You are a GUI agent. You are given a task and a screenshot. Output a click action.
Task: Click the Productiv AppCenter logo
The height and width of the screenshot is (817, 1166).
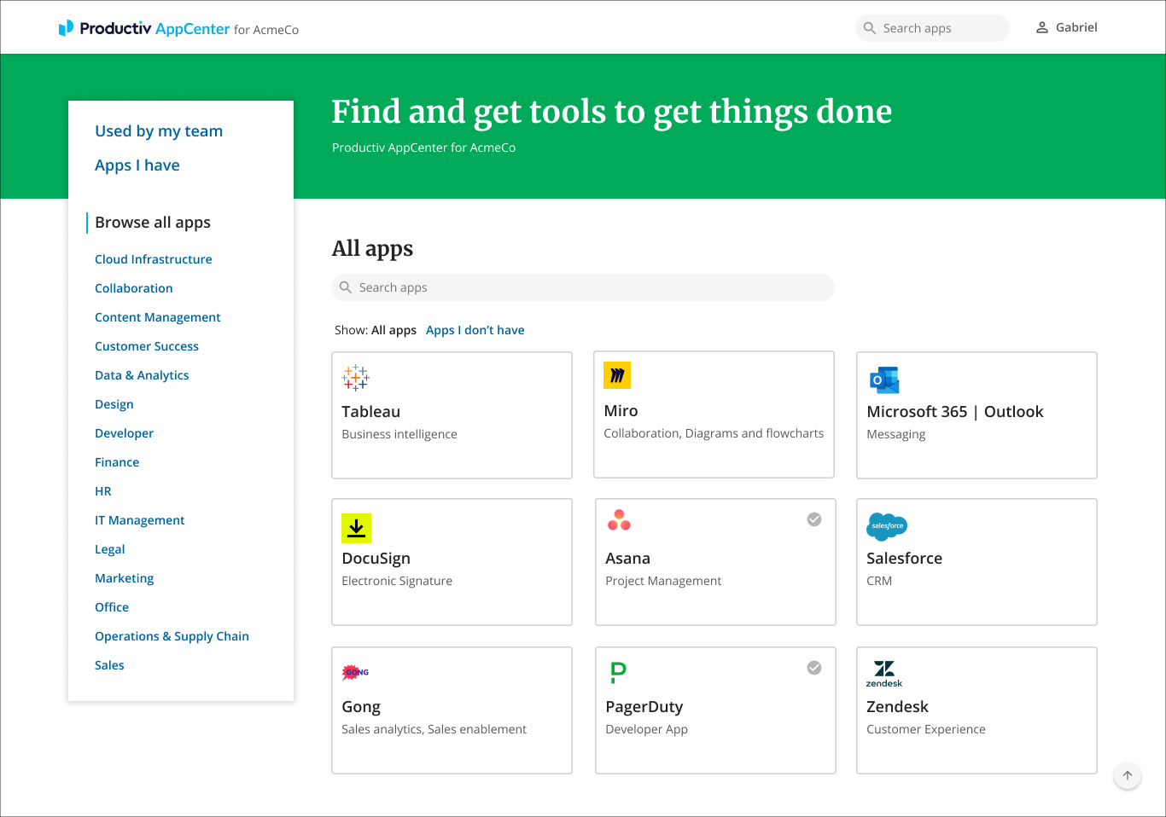tap(144, 27)
